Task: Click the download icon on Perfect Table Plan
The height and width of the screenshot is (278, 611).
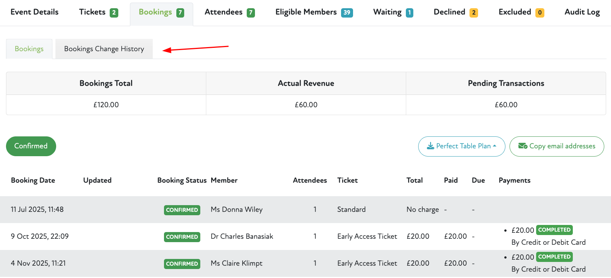Action: pos(431,146)
